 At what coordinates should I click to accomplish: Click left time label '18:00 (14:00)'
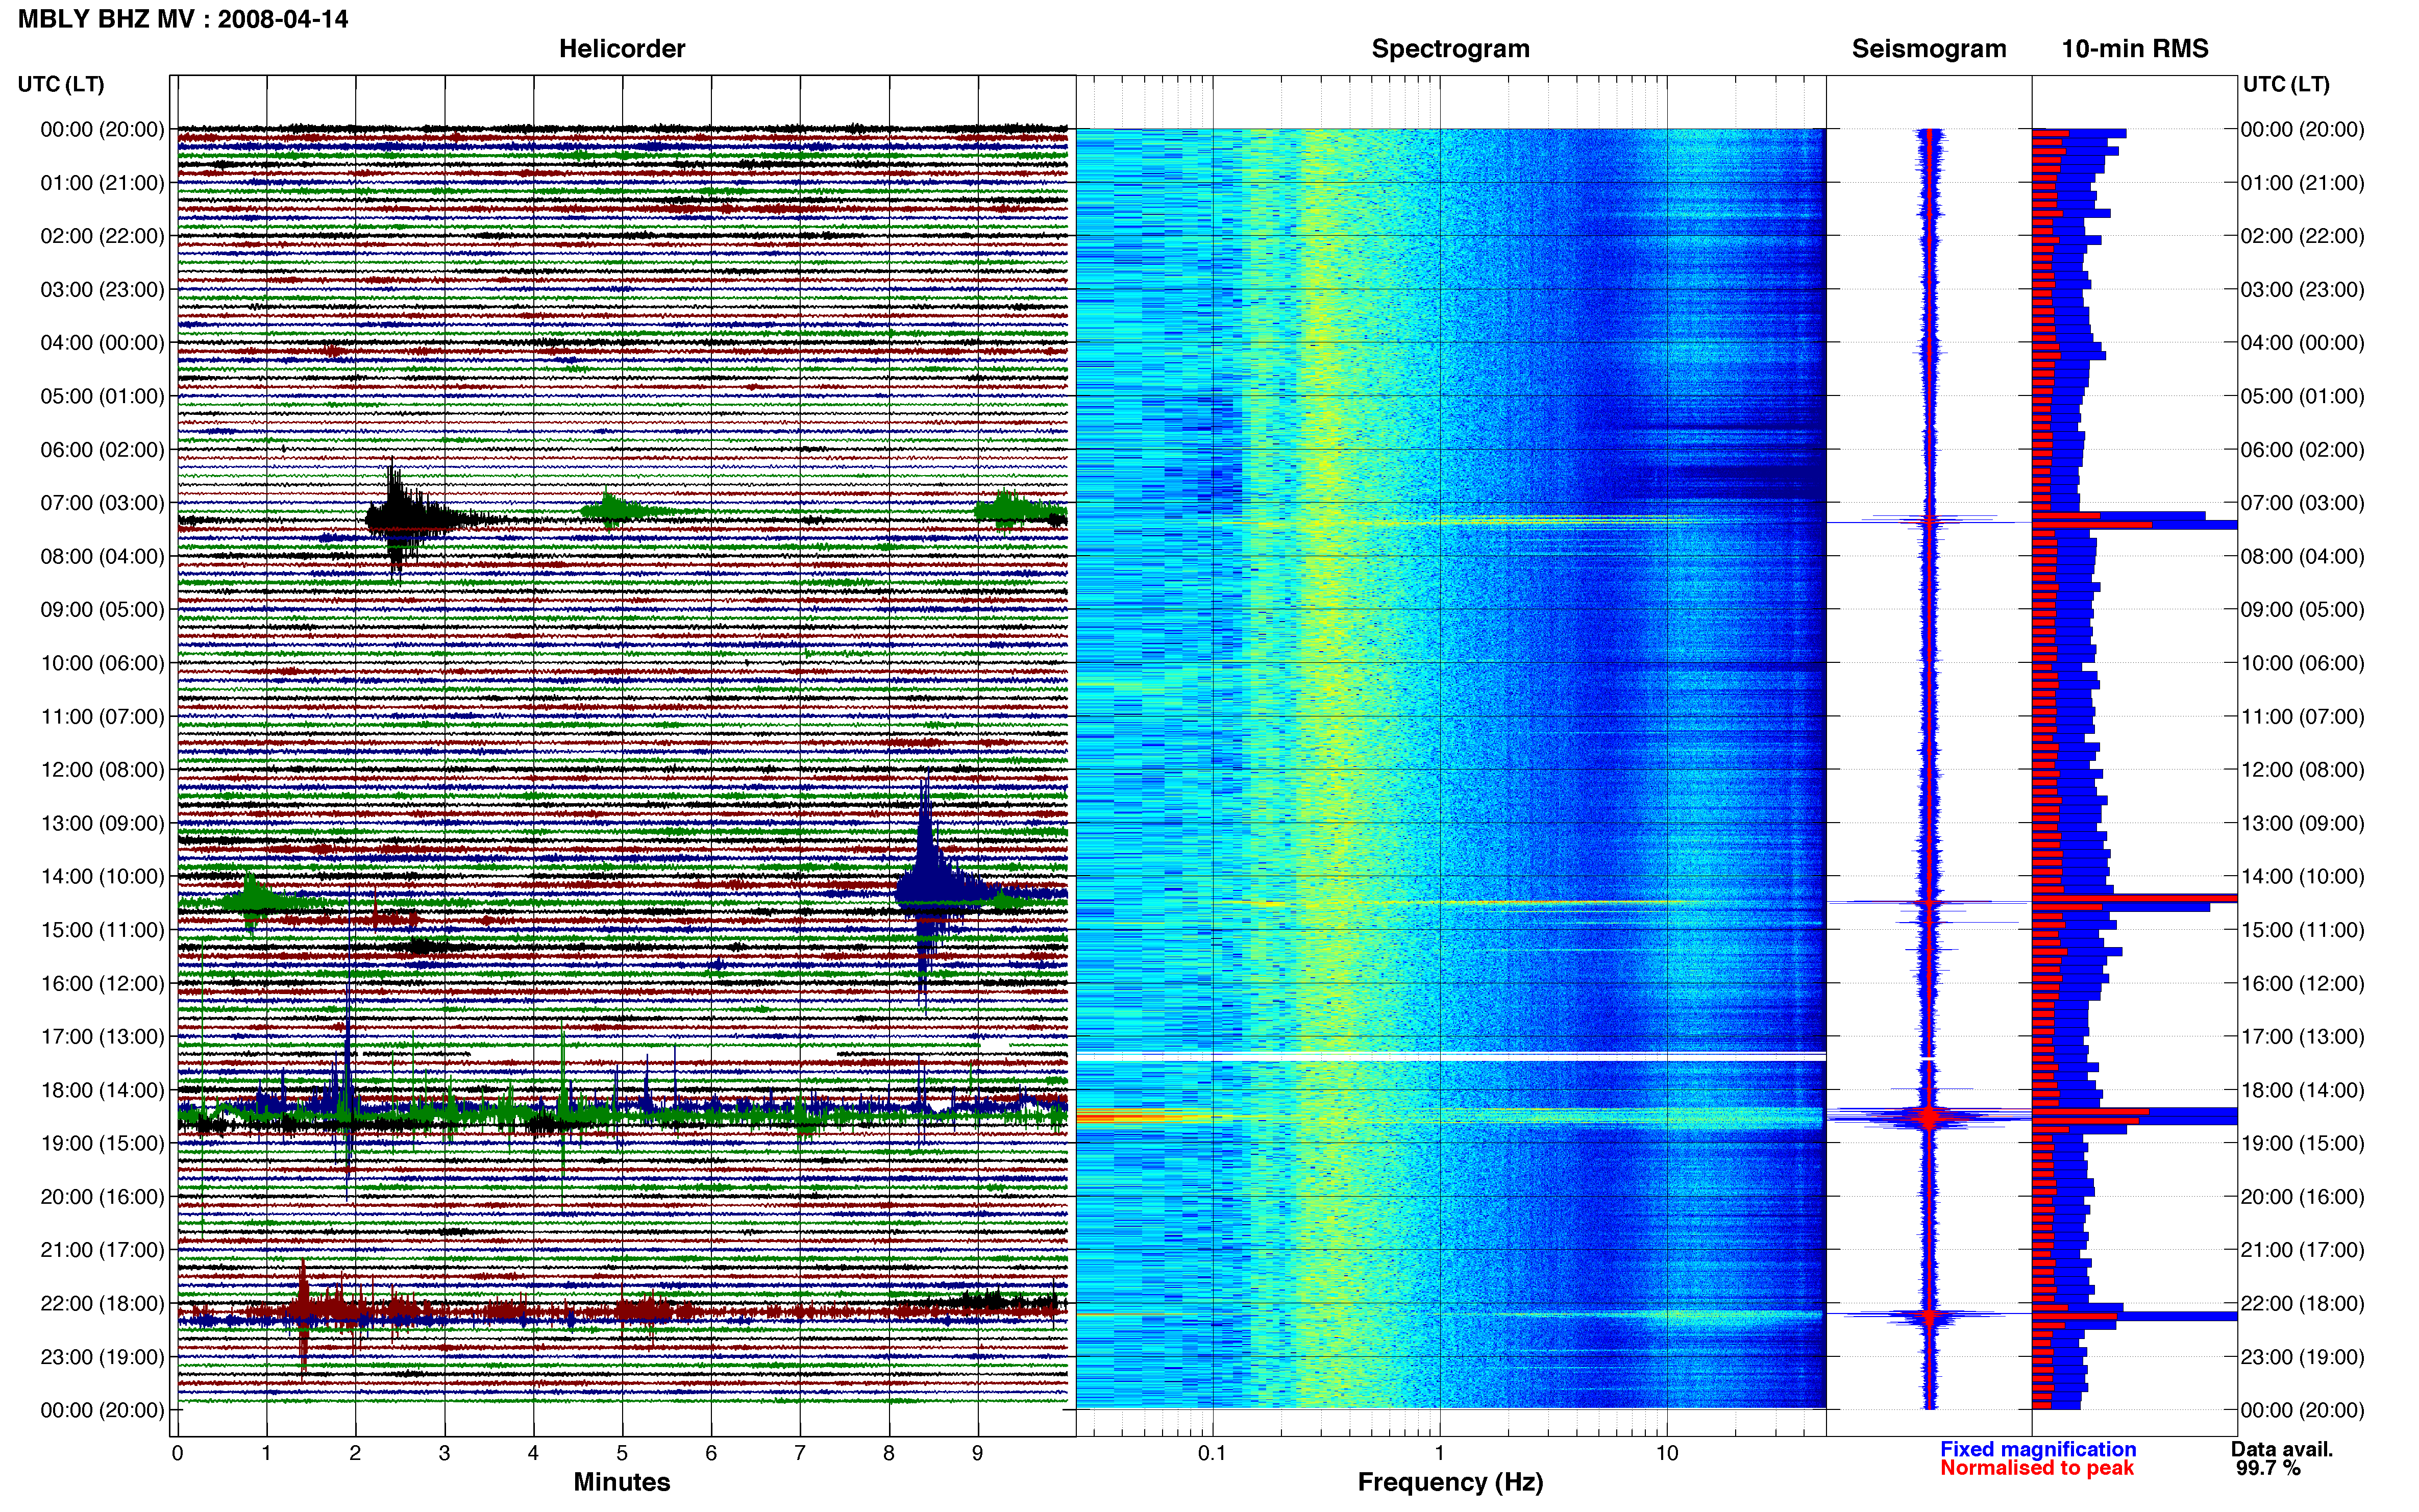click(x=102, y=1090)
